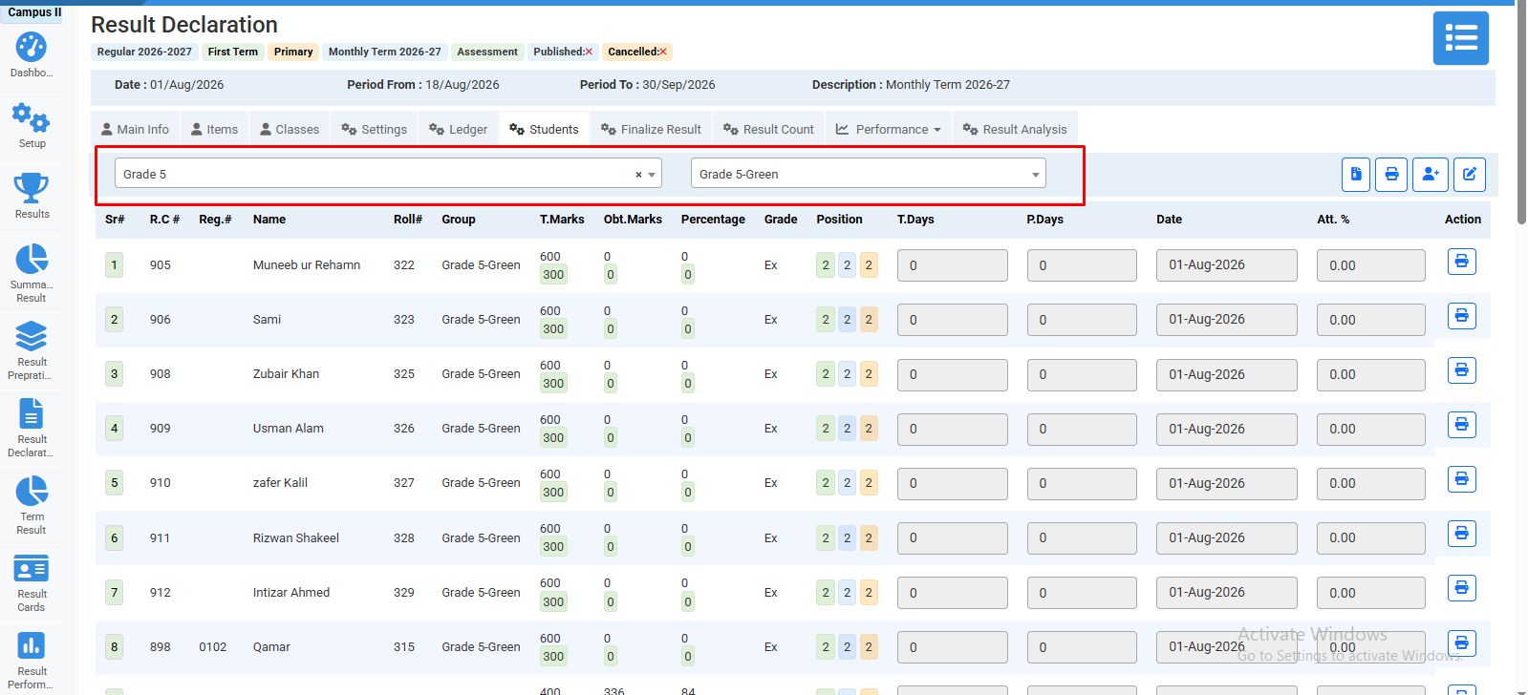Print result for Rizwan Shakeel
This screenshot has width=1528, height=695.
tap(1461, 533)
